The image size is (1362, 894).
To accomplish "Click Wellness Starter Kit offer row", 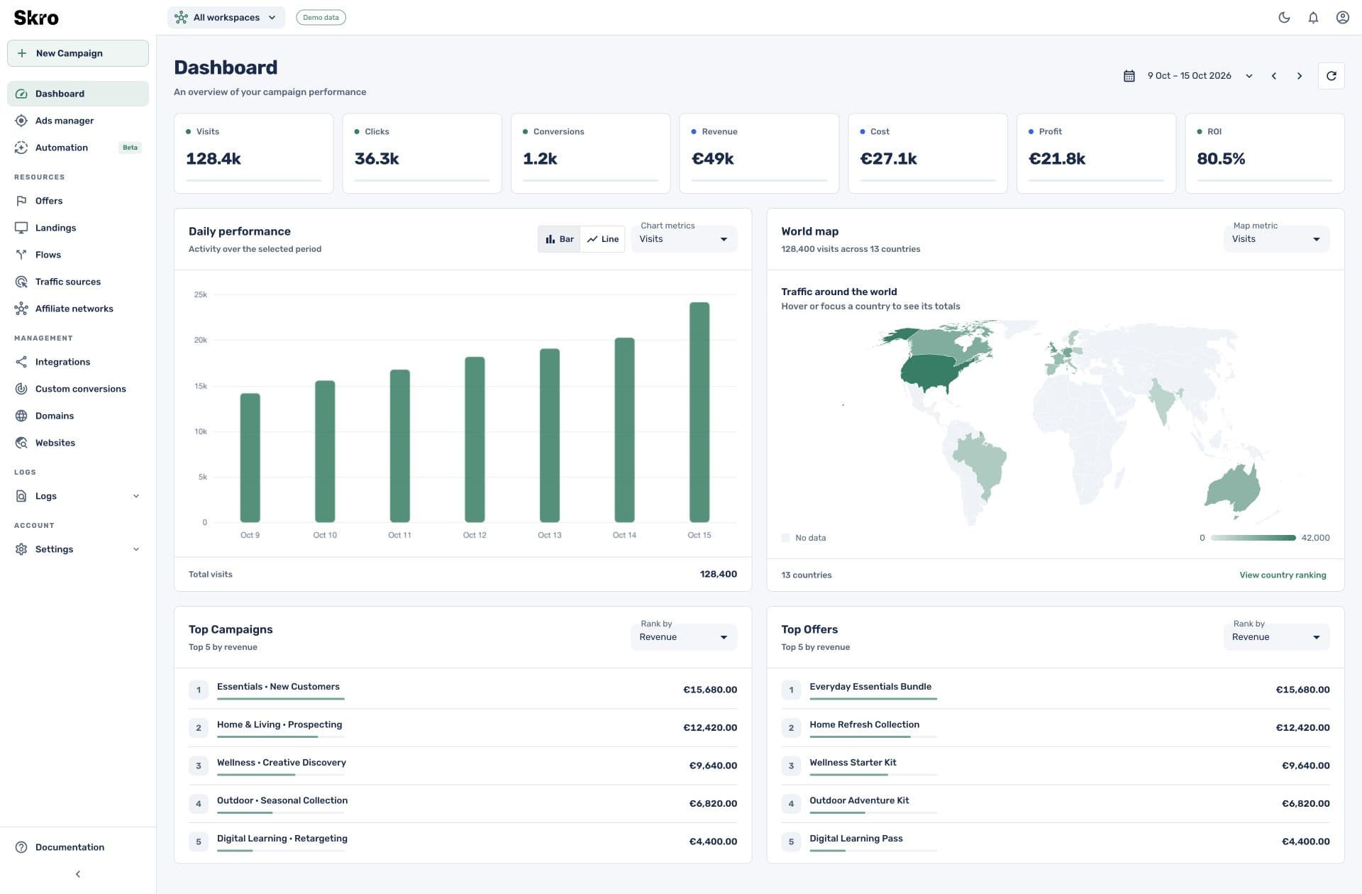I will click(x=1056, y=766).
